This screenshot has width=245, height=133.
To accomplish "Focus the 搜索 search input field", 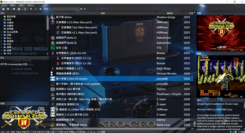I will 64,9.
